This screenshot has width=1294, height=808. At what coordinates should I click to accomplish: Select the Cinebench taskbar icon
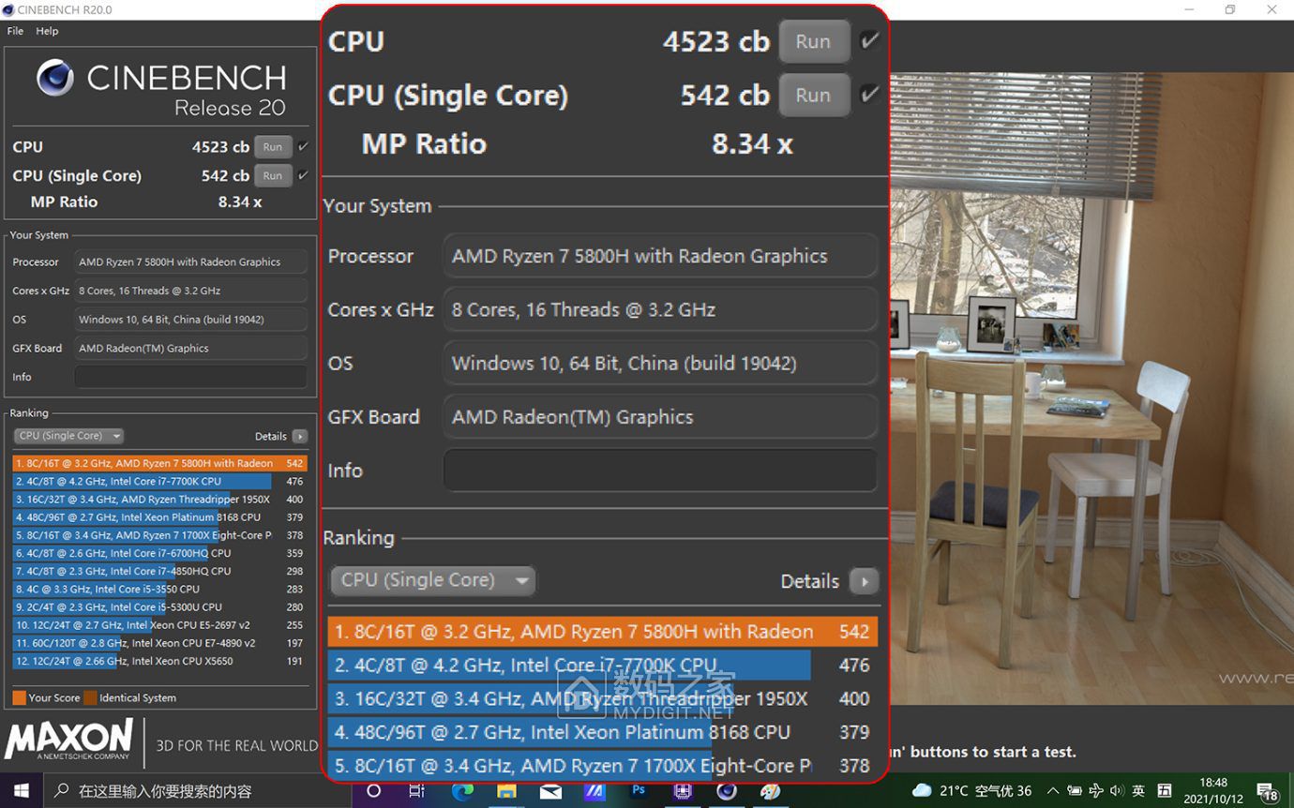(x=727, y=790)
